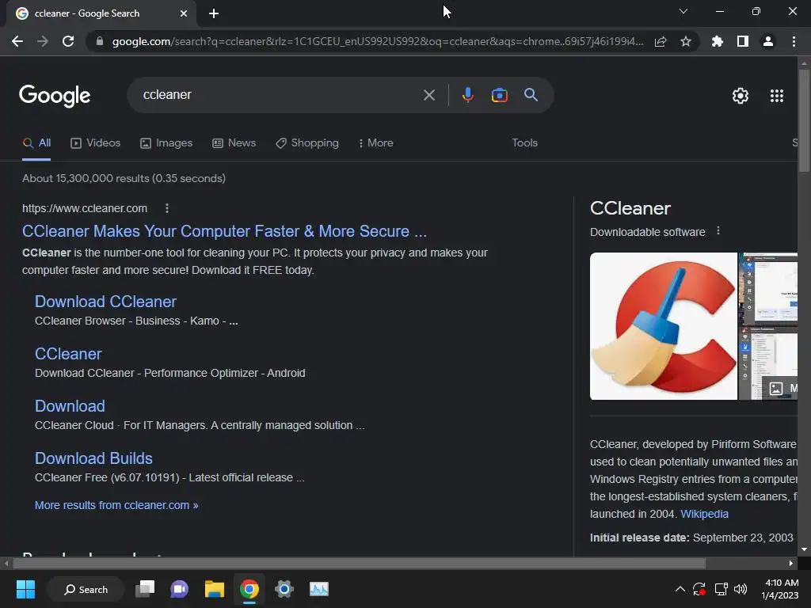Switch to the Videos tab
This screenshot has width=811, height=608.
point(96,142)
